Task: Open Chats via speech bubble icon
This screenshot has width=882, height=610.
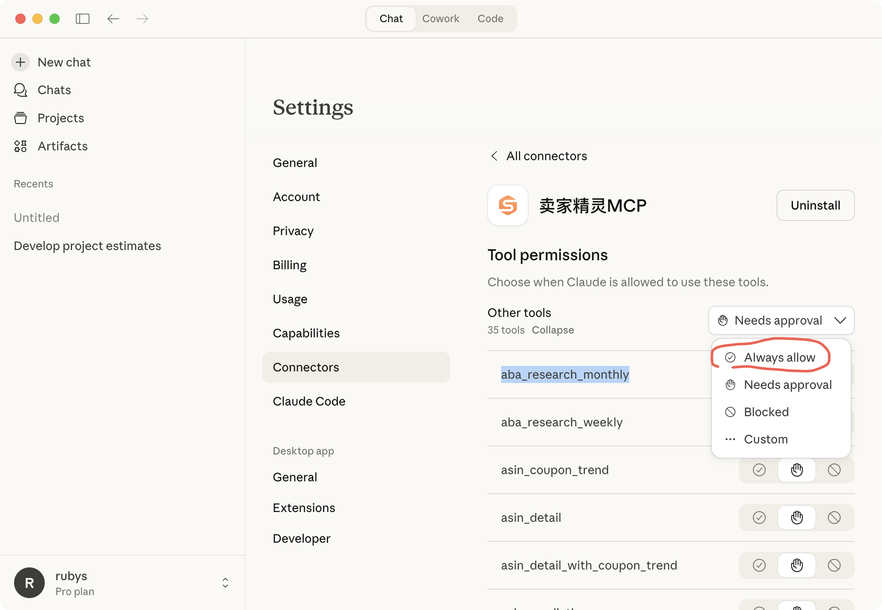Action: (x=20, y=90)
